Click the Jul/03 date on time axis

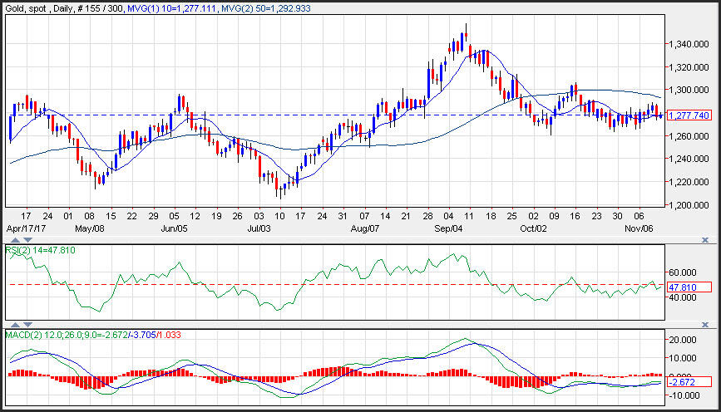(259, 227)
